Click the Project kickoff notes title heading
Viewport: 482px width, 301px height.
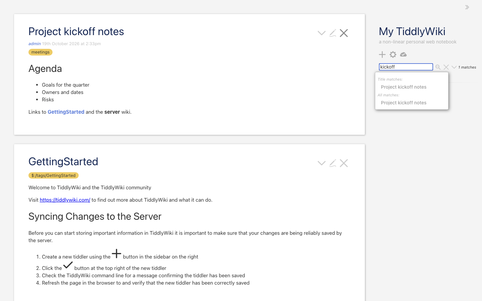(x=76, y=31)
